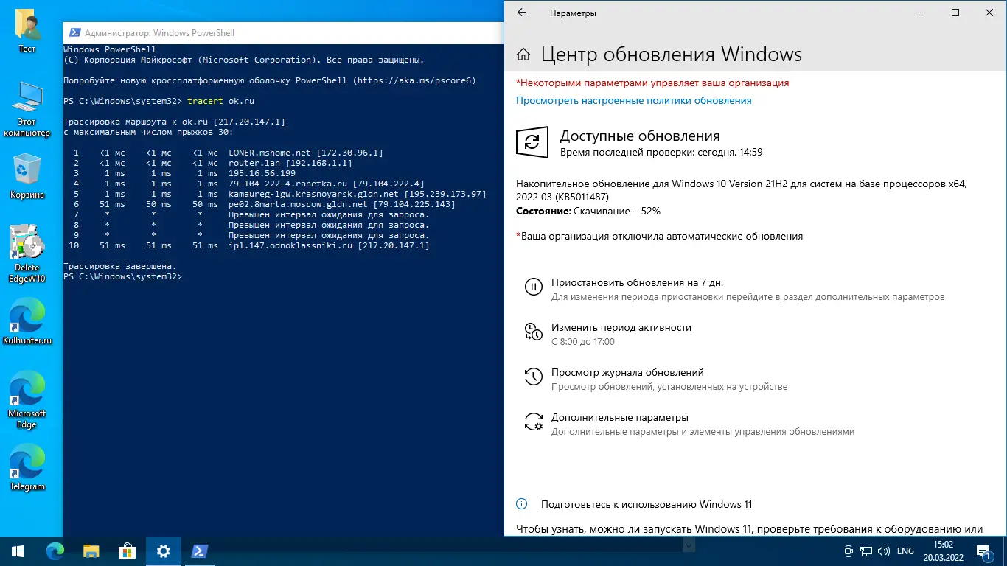Click the Доступные обновления heading
Screen dimensions: 1007x566
point(640,136)
